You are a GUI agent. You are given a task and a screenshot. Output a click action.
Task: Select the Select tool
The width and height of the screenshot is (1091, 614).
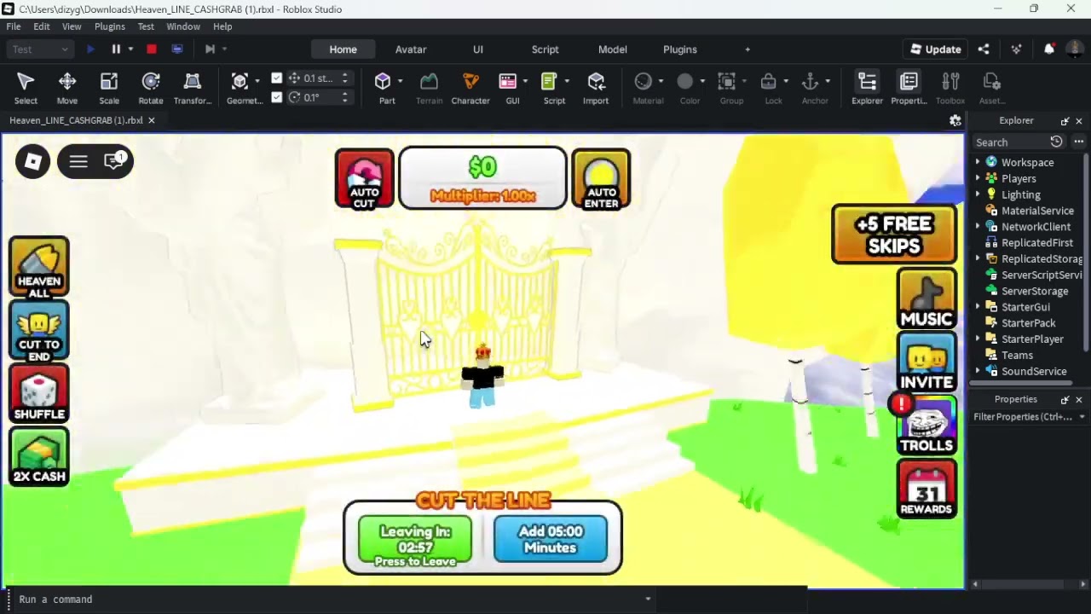[26, 88]
